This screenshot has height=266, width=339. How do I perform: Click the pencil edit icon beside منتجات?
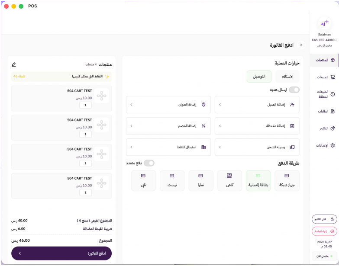click(13, 64)
